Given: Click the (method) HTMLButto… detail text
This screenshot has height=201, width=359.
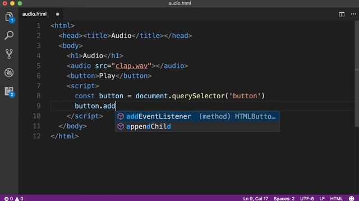Looking at the screenshot, I should pos(237,117).
